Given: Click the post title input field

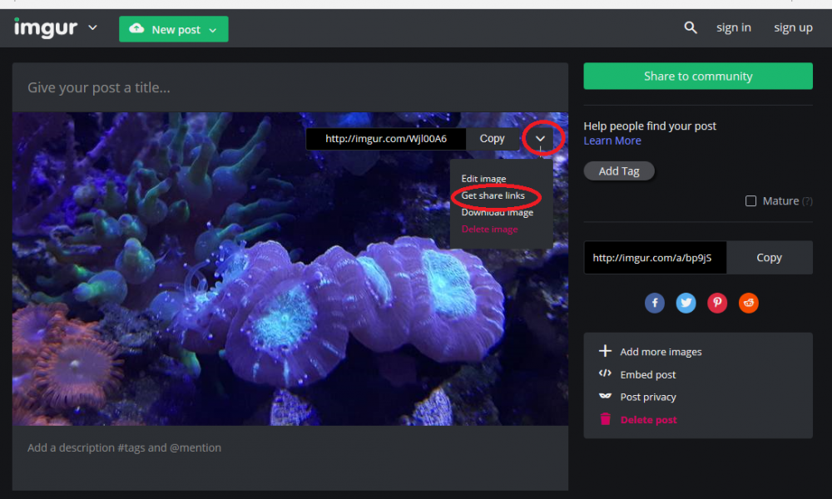Looking at the screenshot, I should [x=290, y=87].
